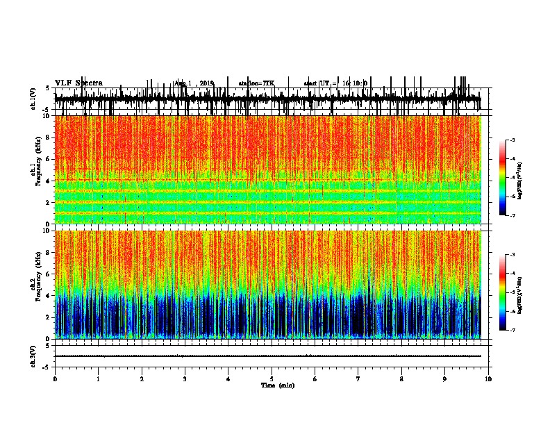Image resolution: width=550 pixels, height=425 pixels.
Task: Click the ch.3 flat waveform trace panel
Action: click(272, 356)
